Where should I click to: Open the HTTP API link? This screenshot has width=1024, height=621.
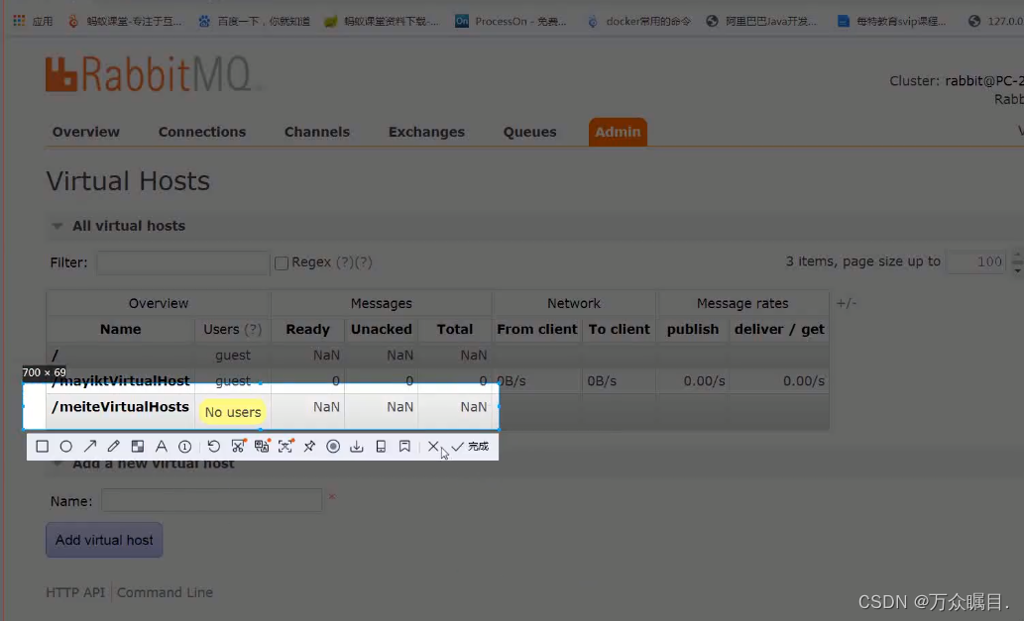click(75, 592)
